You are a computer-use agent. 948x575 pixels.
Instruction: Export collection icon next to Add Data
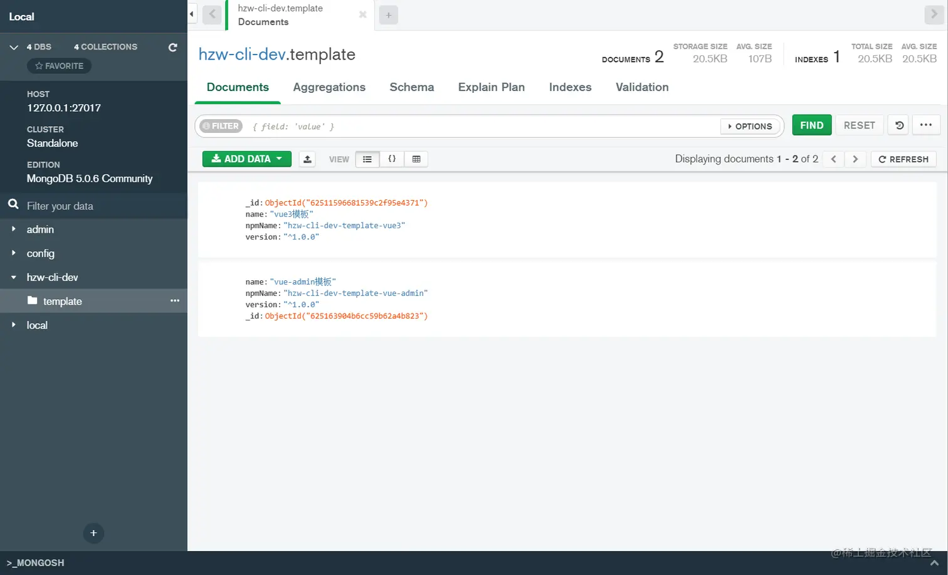tap(307, 159)
